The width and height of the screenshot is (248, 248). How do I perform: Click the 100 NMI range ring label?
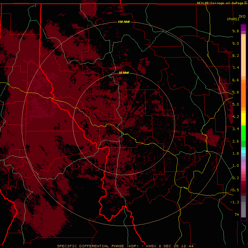point(124,22)
